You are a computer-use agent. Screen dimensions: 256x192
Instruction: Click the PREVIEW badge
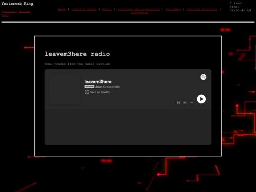89,87
